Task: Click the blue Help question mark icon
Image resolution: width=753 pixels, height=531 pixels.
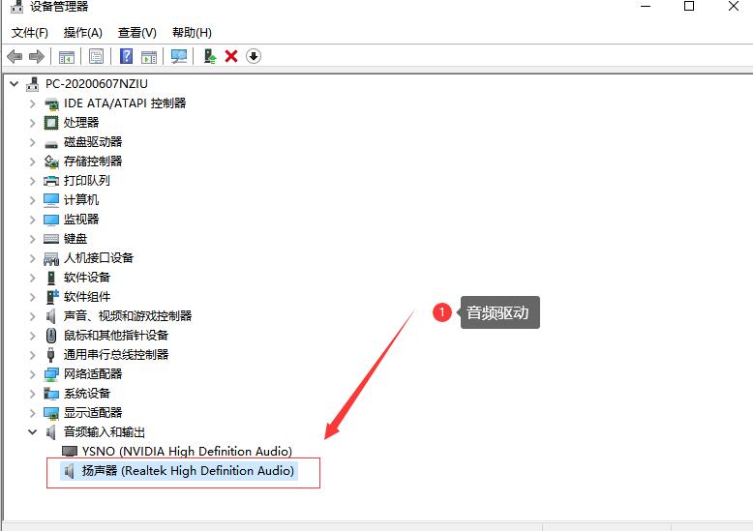Action: point(126,57)
